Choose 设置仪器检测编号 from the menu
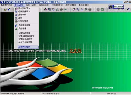 [x=26, y=36]
